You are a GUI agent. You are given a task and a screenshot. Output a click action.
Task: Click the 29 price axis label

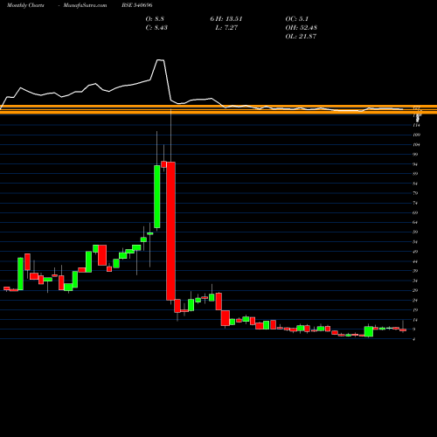(415, 290)
